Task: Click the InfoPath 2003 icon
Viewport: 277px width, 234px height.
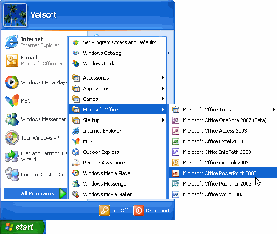Action: pos(176,152)
